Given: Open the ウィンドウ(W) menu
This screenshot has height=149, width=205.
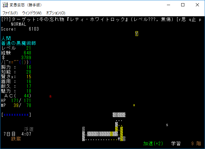Looking at the screenshot, I should [32, 13].
